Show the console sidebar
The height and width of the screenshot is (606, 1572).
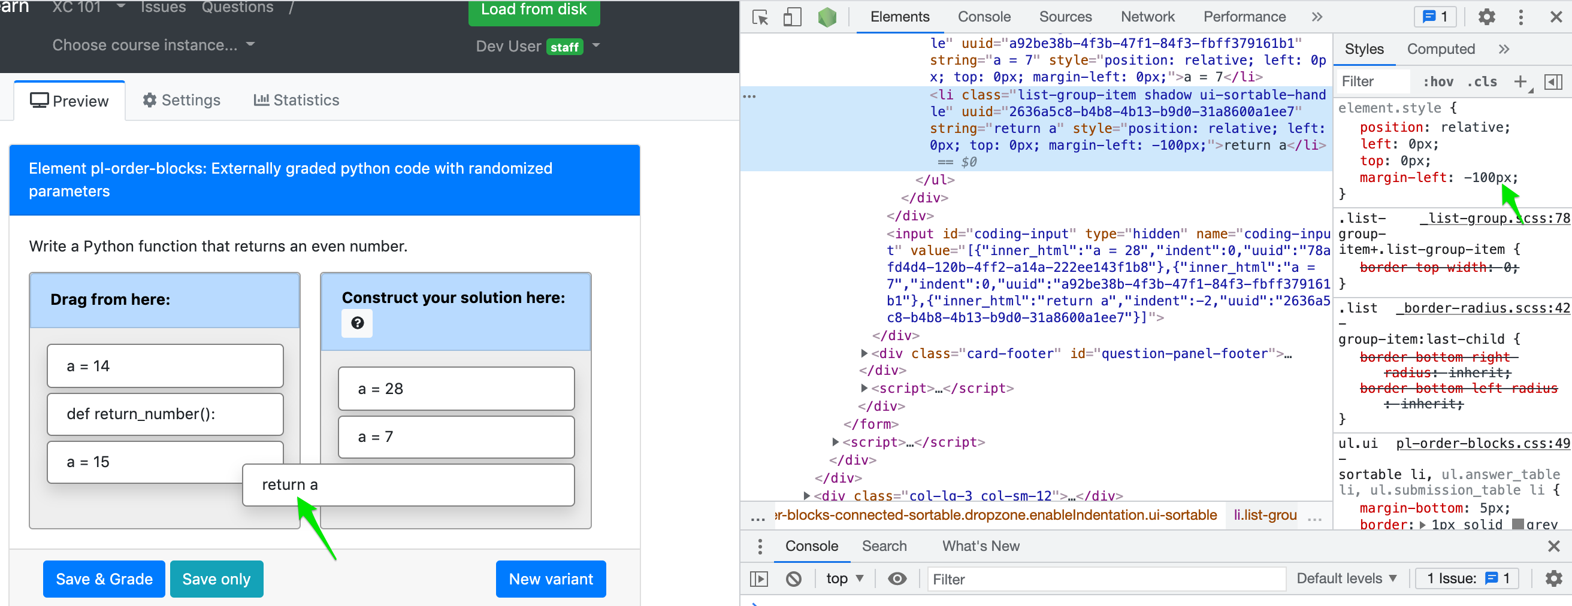tap(758, 578)
